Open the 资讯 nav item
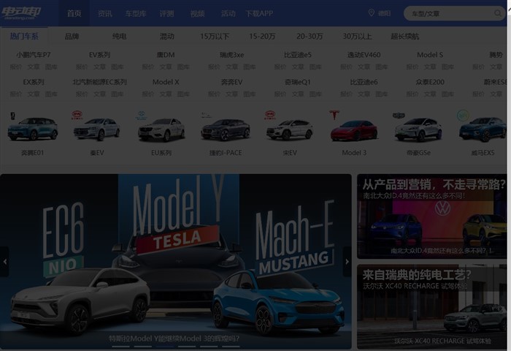This screenshot has height=351, width=511. [105, 13]
